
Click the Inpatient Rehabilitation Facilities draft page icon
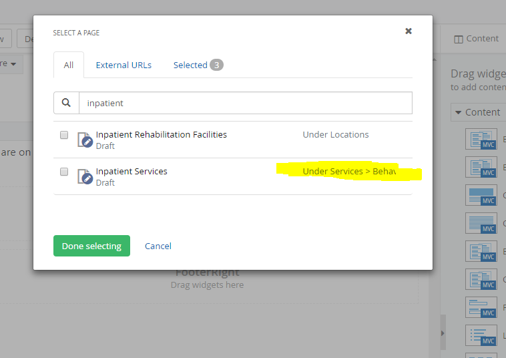(x=85, y=140)
